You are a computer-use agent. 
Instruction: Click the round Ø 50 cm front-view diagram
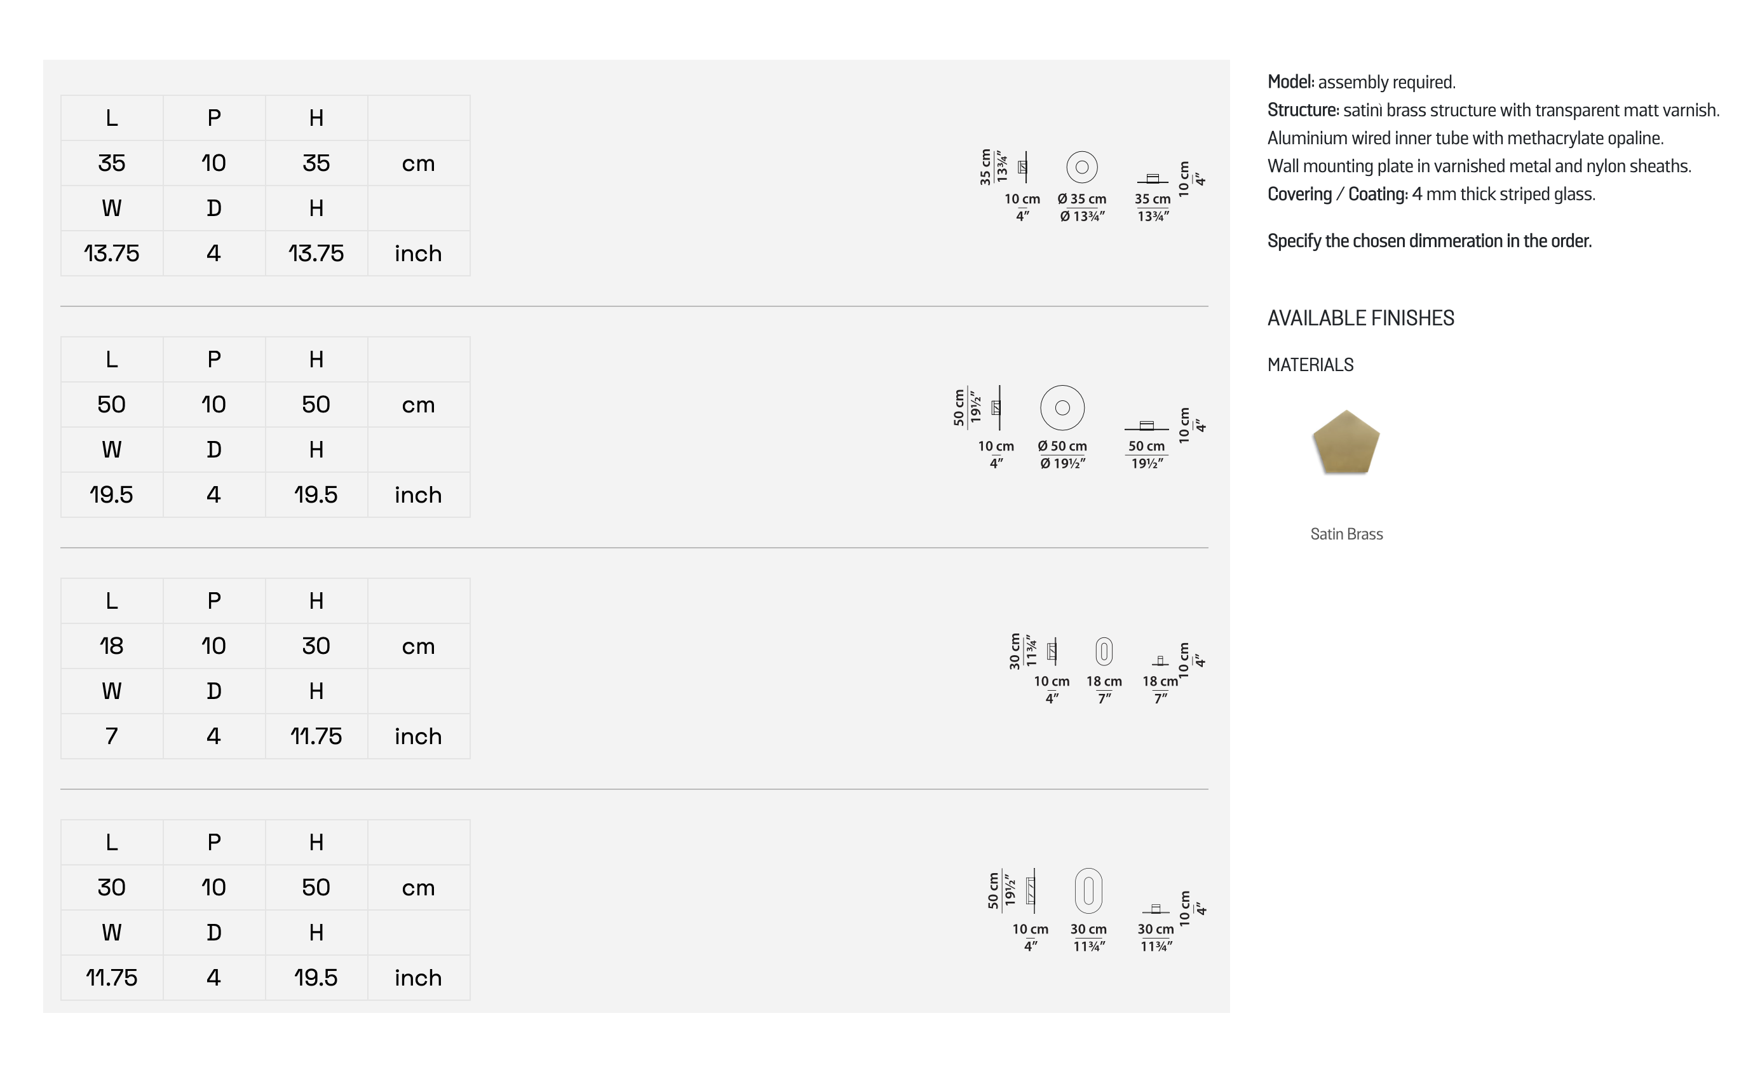(x=1062, y=407)
